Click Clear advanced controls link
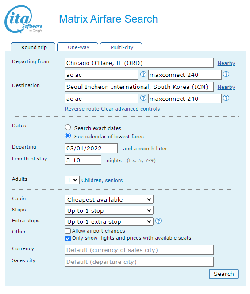Image resolution: width=250 pixels, height=294 pixels. click(x=131, y=109)
